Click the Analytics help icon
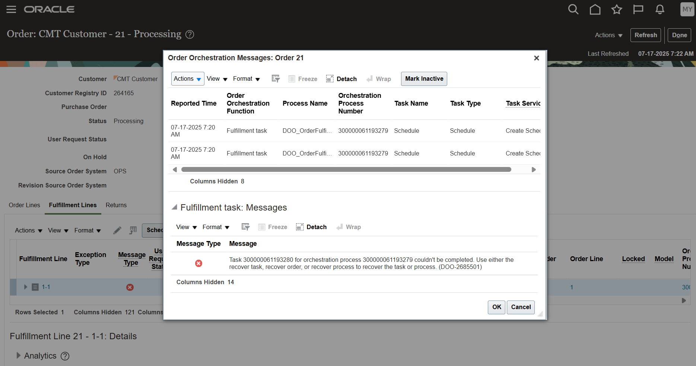 click(x=65, y=356)
